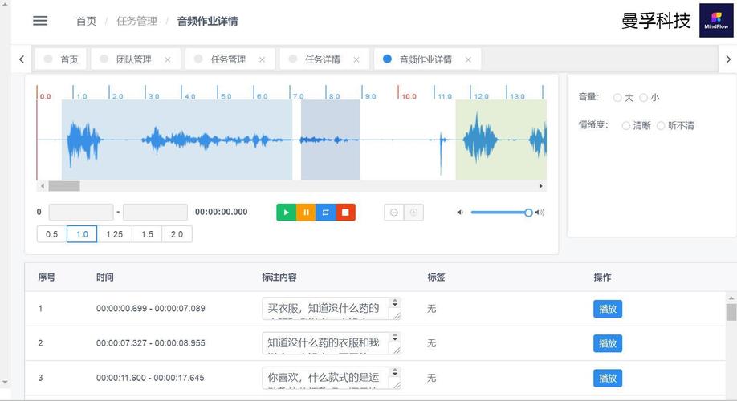Click the high volume speaker icon

(x=540, y=213)
